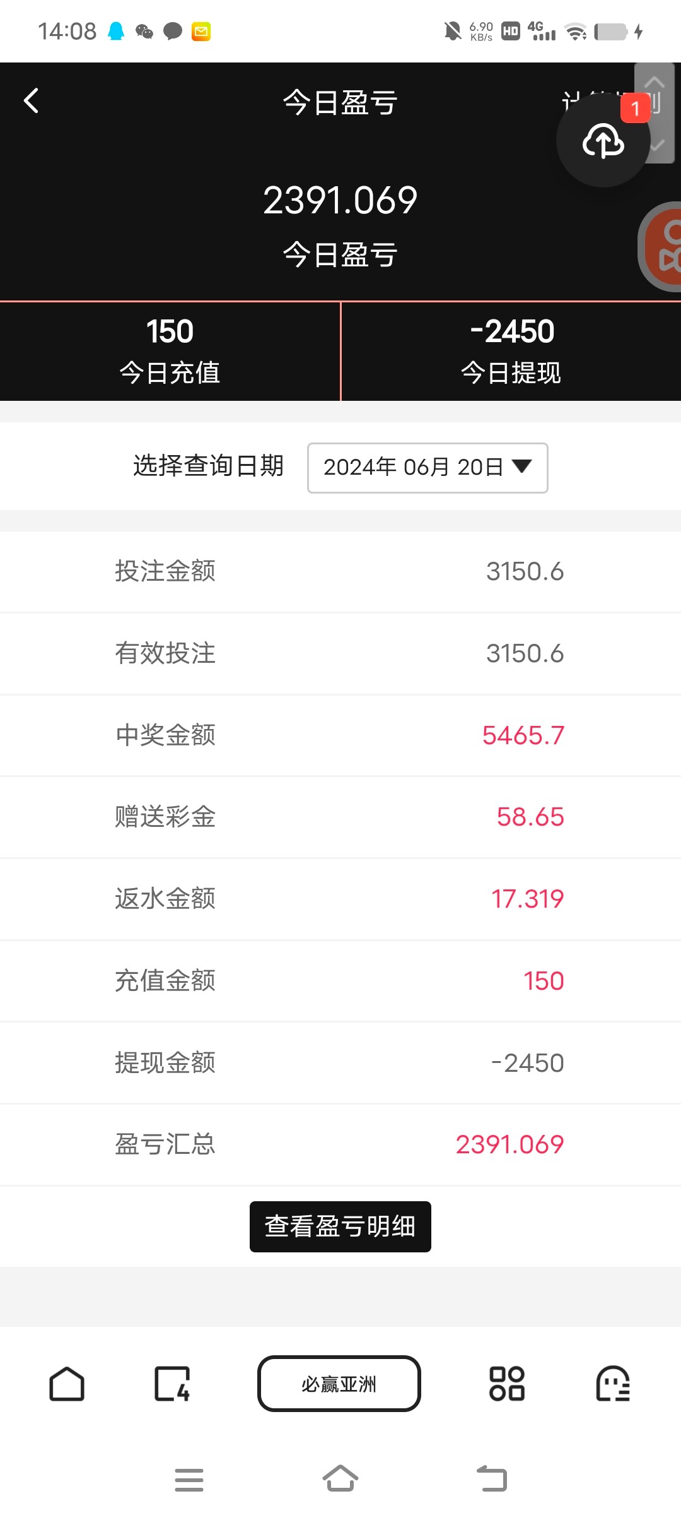Tap the 必赢亚洲 center button
The width and height of the screenshot is (681, 1520).
(339, 1384)
